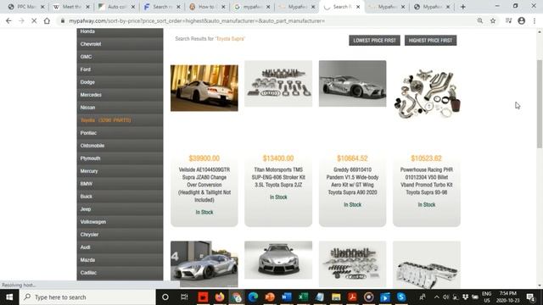Open Powerhouse Racing PHR product title
This screenshot has height=305, width=543.
tap(427, 180)
